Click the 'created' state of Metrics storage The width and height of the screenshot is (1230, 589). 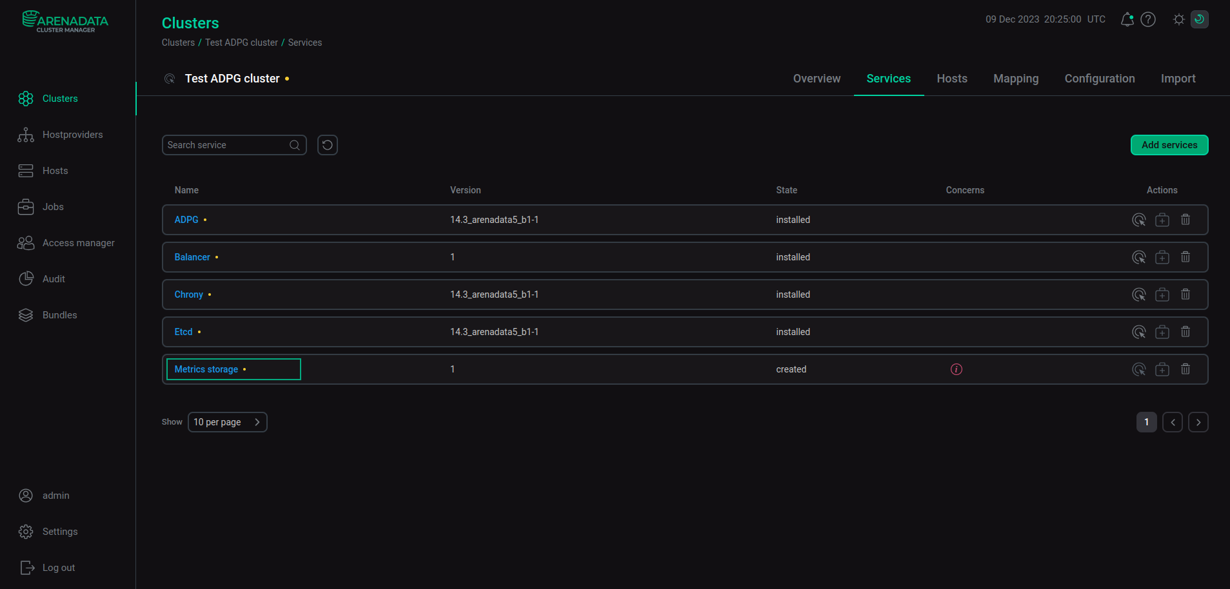pyautogui.click(x=791, y=369)
